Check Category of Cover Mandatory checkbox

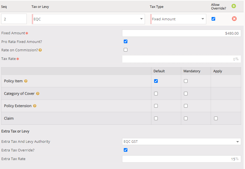tap(186, 93)
